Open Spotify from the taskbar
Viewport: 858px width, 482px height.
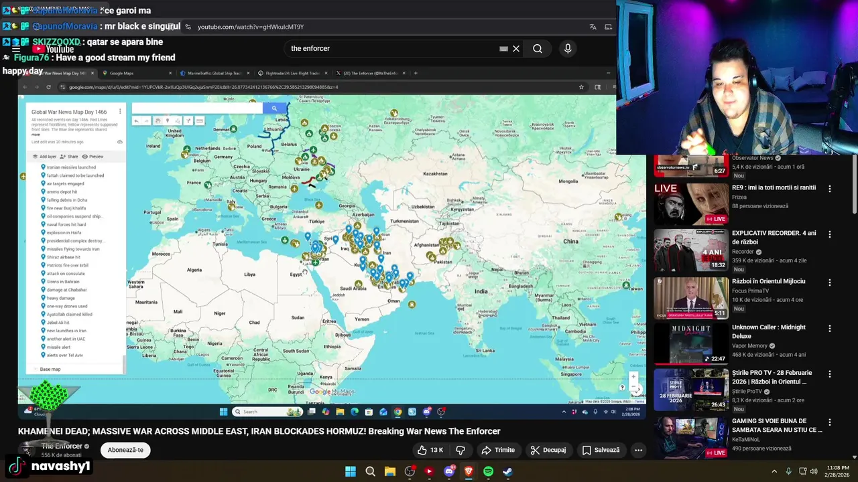pyautogui.click(x=488, y=471)
